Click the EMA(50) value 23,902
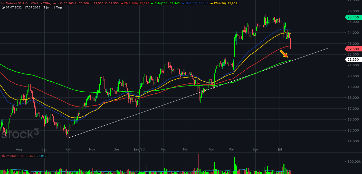362x174 pixels. [x=232, y=3]
